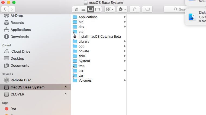Select Install macOS Catalina Beta
This screenshot has height=115, width=206.
pyautogui.click(x=99, y=37)
